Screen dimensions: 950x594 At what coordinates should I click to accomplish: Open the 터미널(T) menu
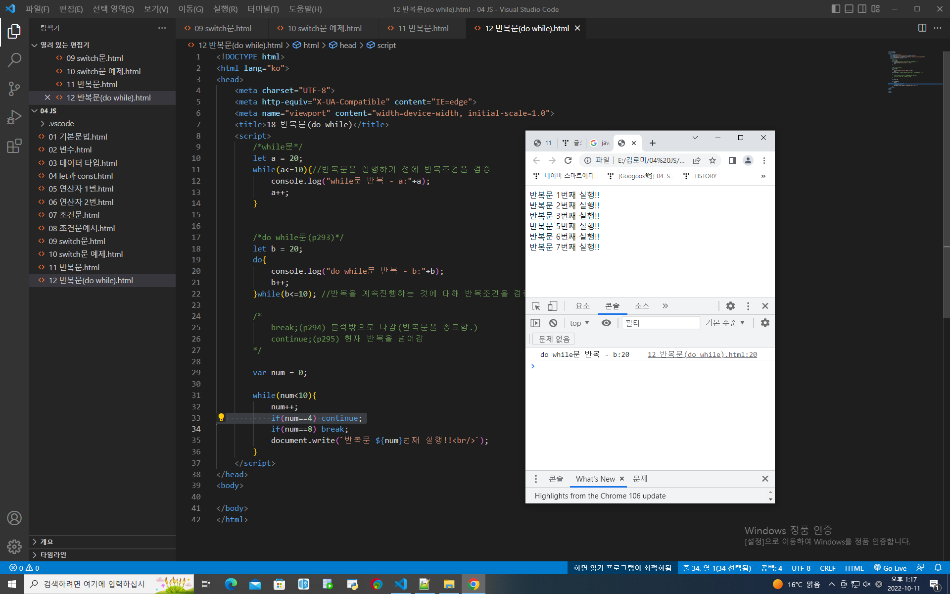point(263,9)
